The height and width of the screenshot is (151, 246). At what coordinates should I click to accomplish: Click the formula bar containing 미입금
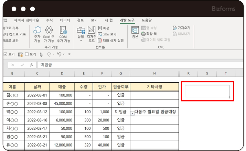103,65
